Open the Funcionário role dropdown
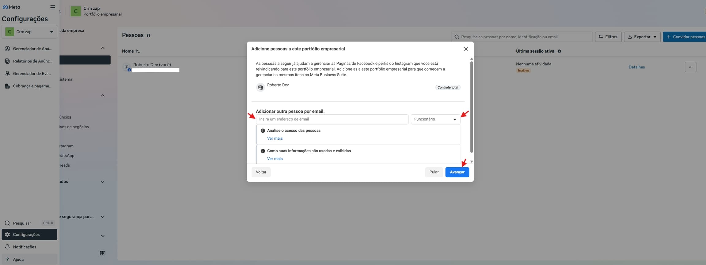The height and width of the screenshot is (265, 706). coord(435,119)
